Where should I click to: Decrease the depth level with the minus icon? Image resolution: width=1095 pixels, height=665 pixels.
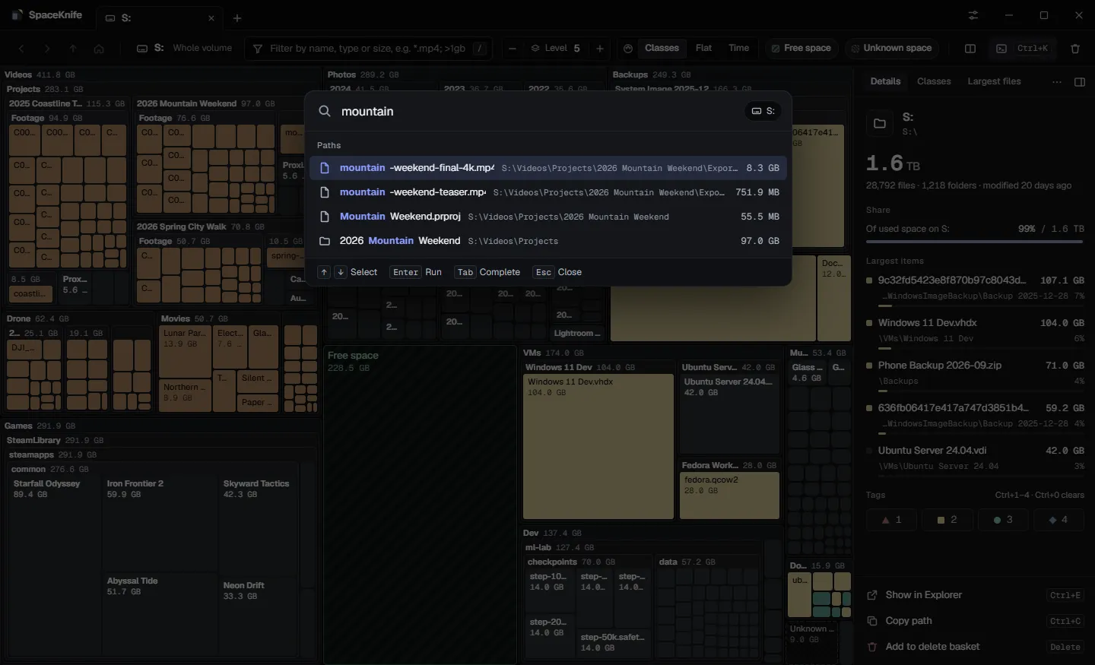click(x=513, y=49)
